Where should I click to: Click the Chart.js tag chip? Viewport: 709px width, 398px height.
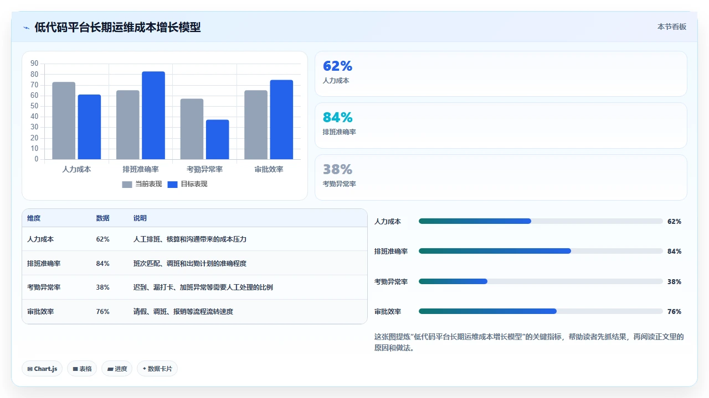[42, 369]
